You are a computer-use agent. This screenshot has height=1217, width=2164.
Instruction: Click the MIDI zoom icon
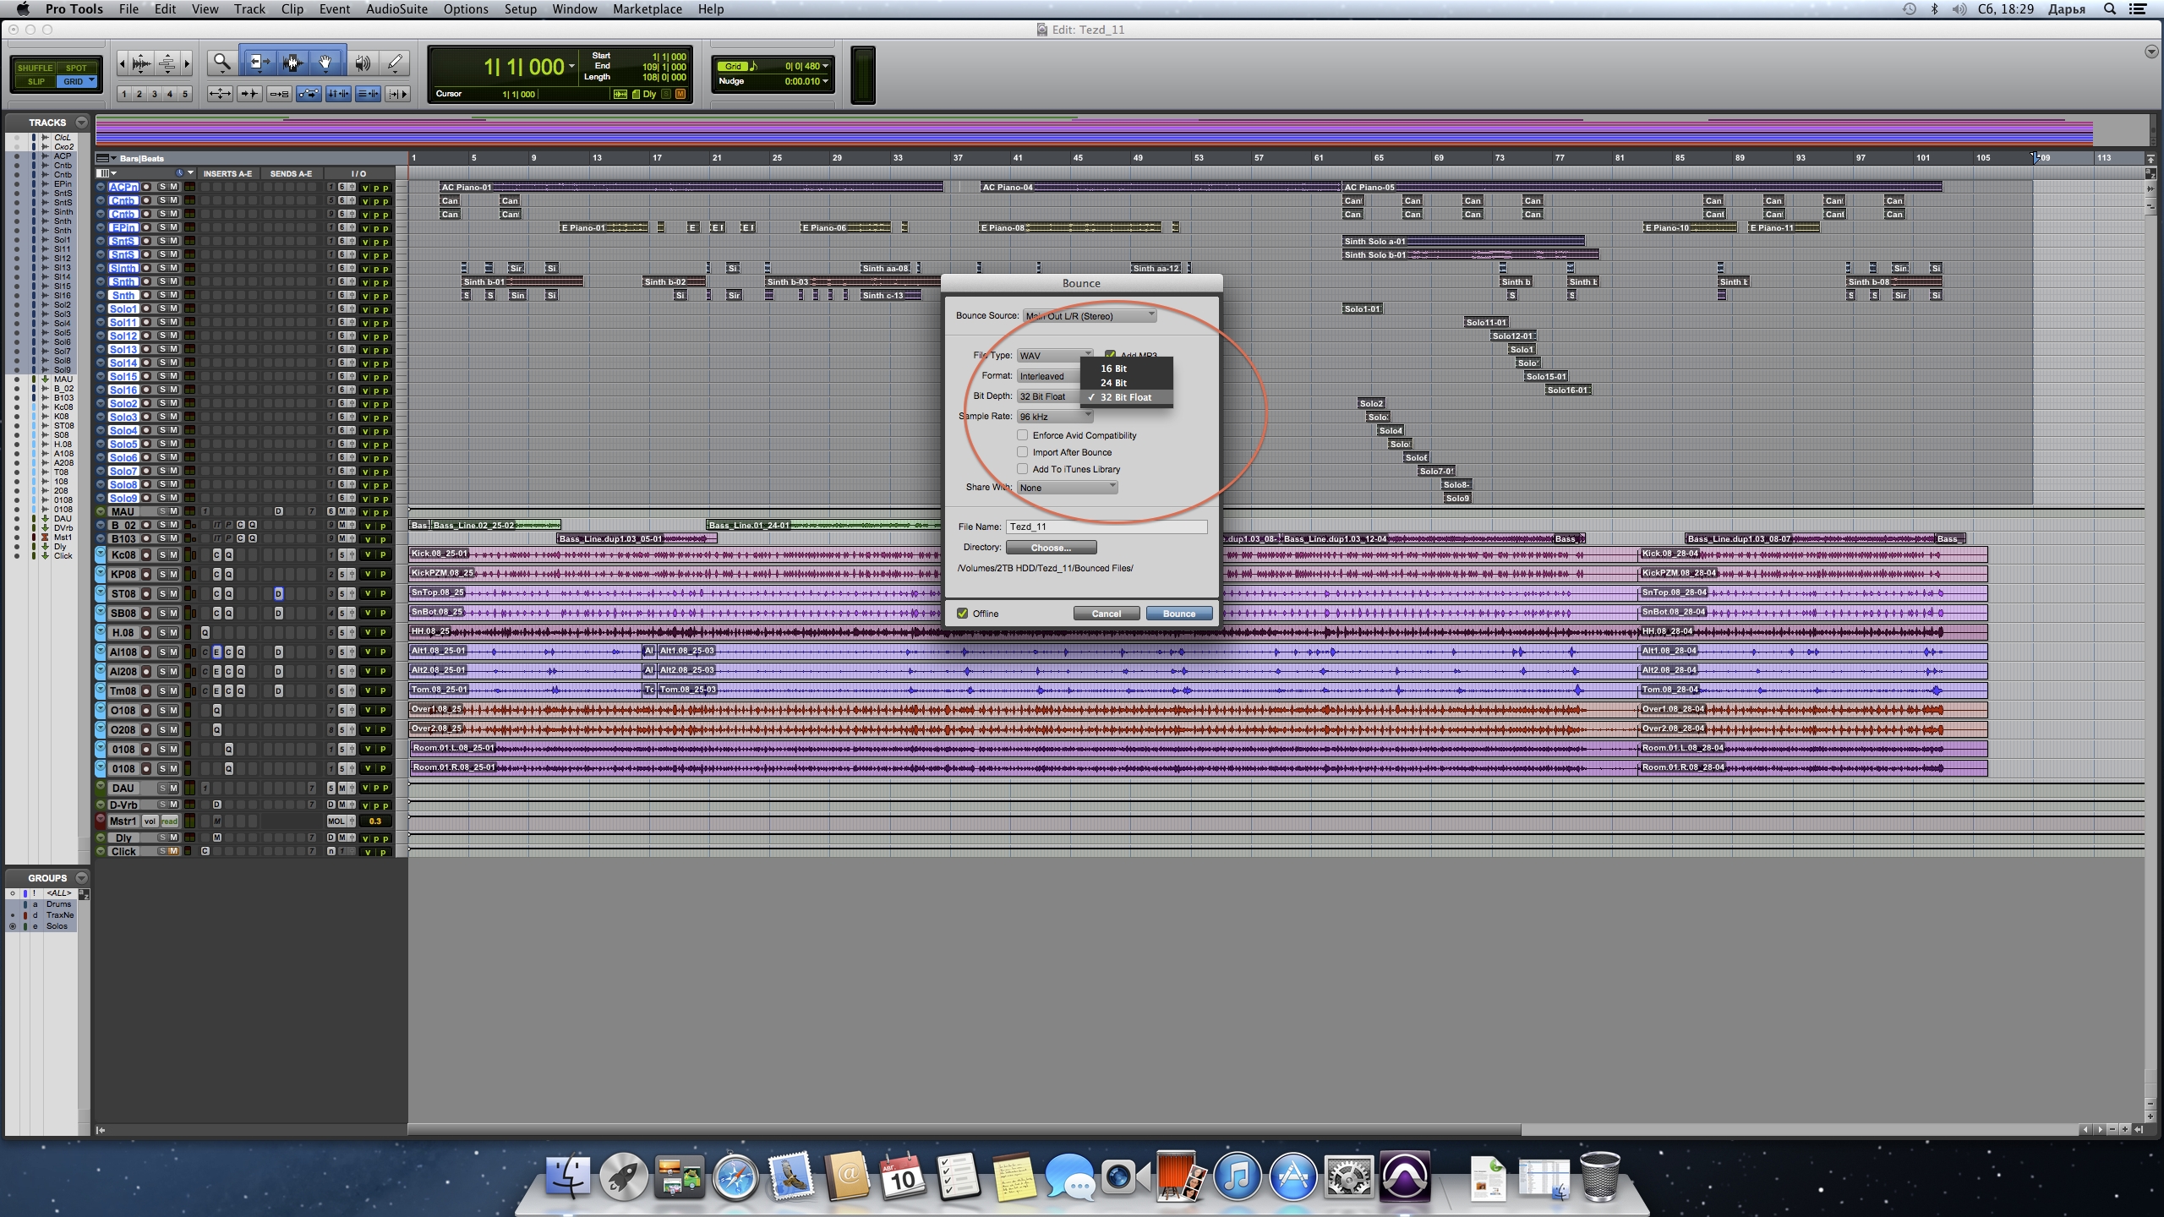pyautogui.click(x=167, y=63)
